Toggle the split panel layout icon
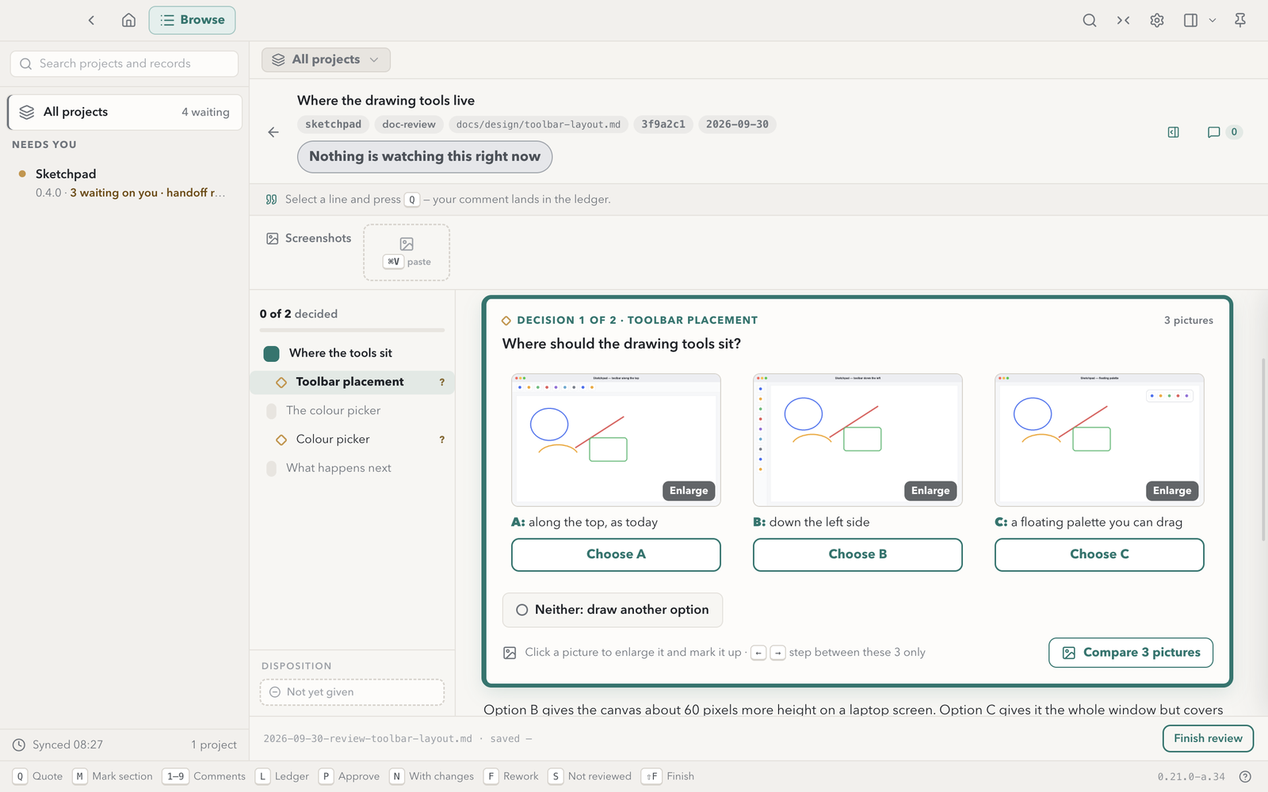This screenshot has width=1268, height=792. click(1190, 20)
